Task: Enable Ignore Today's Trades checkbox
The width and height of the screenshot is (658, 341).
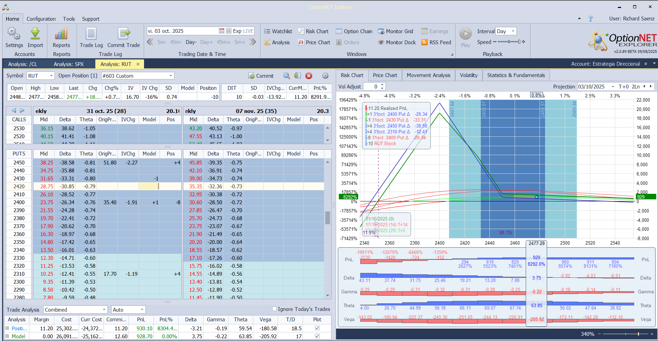Action: (x=275, y=309)
